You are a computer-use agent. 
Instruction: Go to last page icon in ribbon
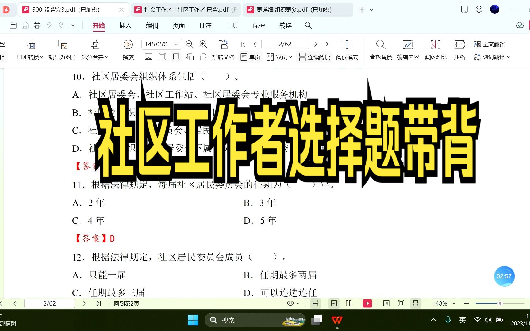pos(328,44)
